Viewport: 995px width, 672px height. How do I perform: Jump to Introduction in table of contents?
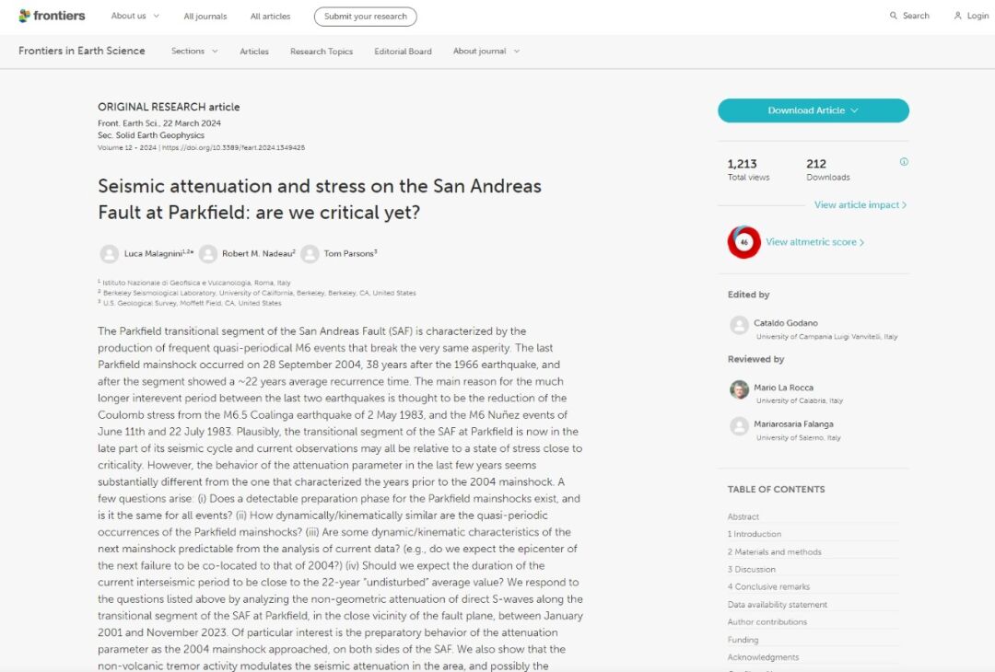756,534
